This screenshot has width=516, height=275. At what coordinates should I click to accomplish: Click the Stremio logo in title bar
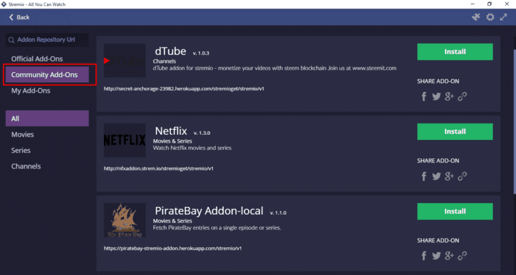click(3, 4)
